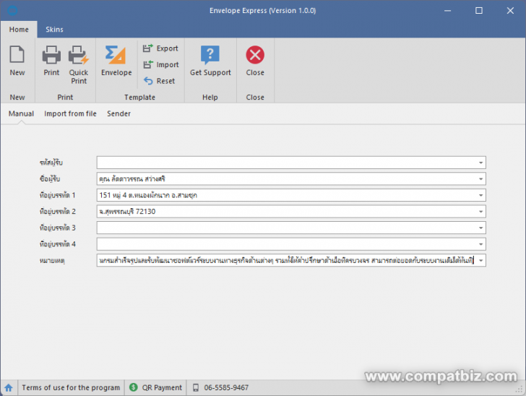Expand the ที่อยู่บรรทัด 1 dropdown
The height and width of the screenshot is (396, 526).
[x=480, y=195]
